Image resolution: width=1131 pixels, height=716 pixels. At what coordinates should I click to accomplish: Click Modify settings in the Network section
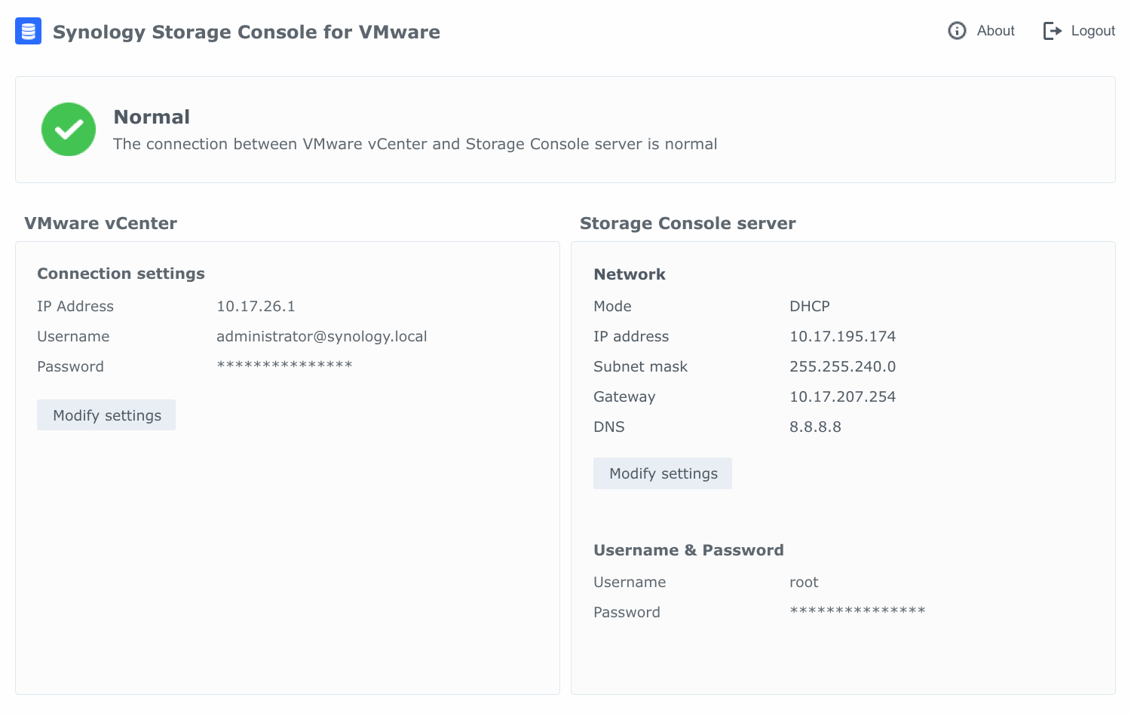(662, 473)
